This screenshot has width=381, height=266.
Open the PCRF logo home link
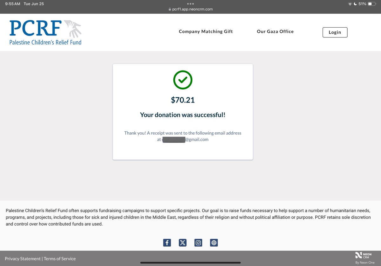45,32
